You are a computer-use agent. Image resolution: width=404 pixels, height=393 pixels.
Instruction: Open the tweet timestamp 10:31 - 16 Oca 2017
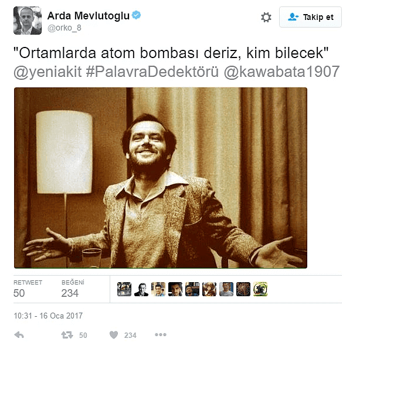tap(48, 316)
